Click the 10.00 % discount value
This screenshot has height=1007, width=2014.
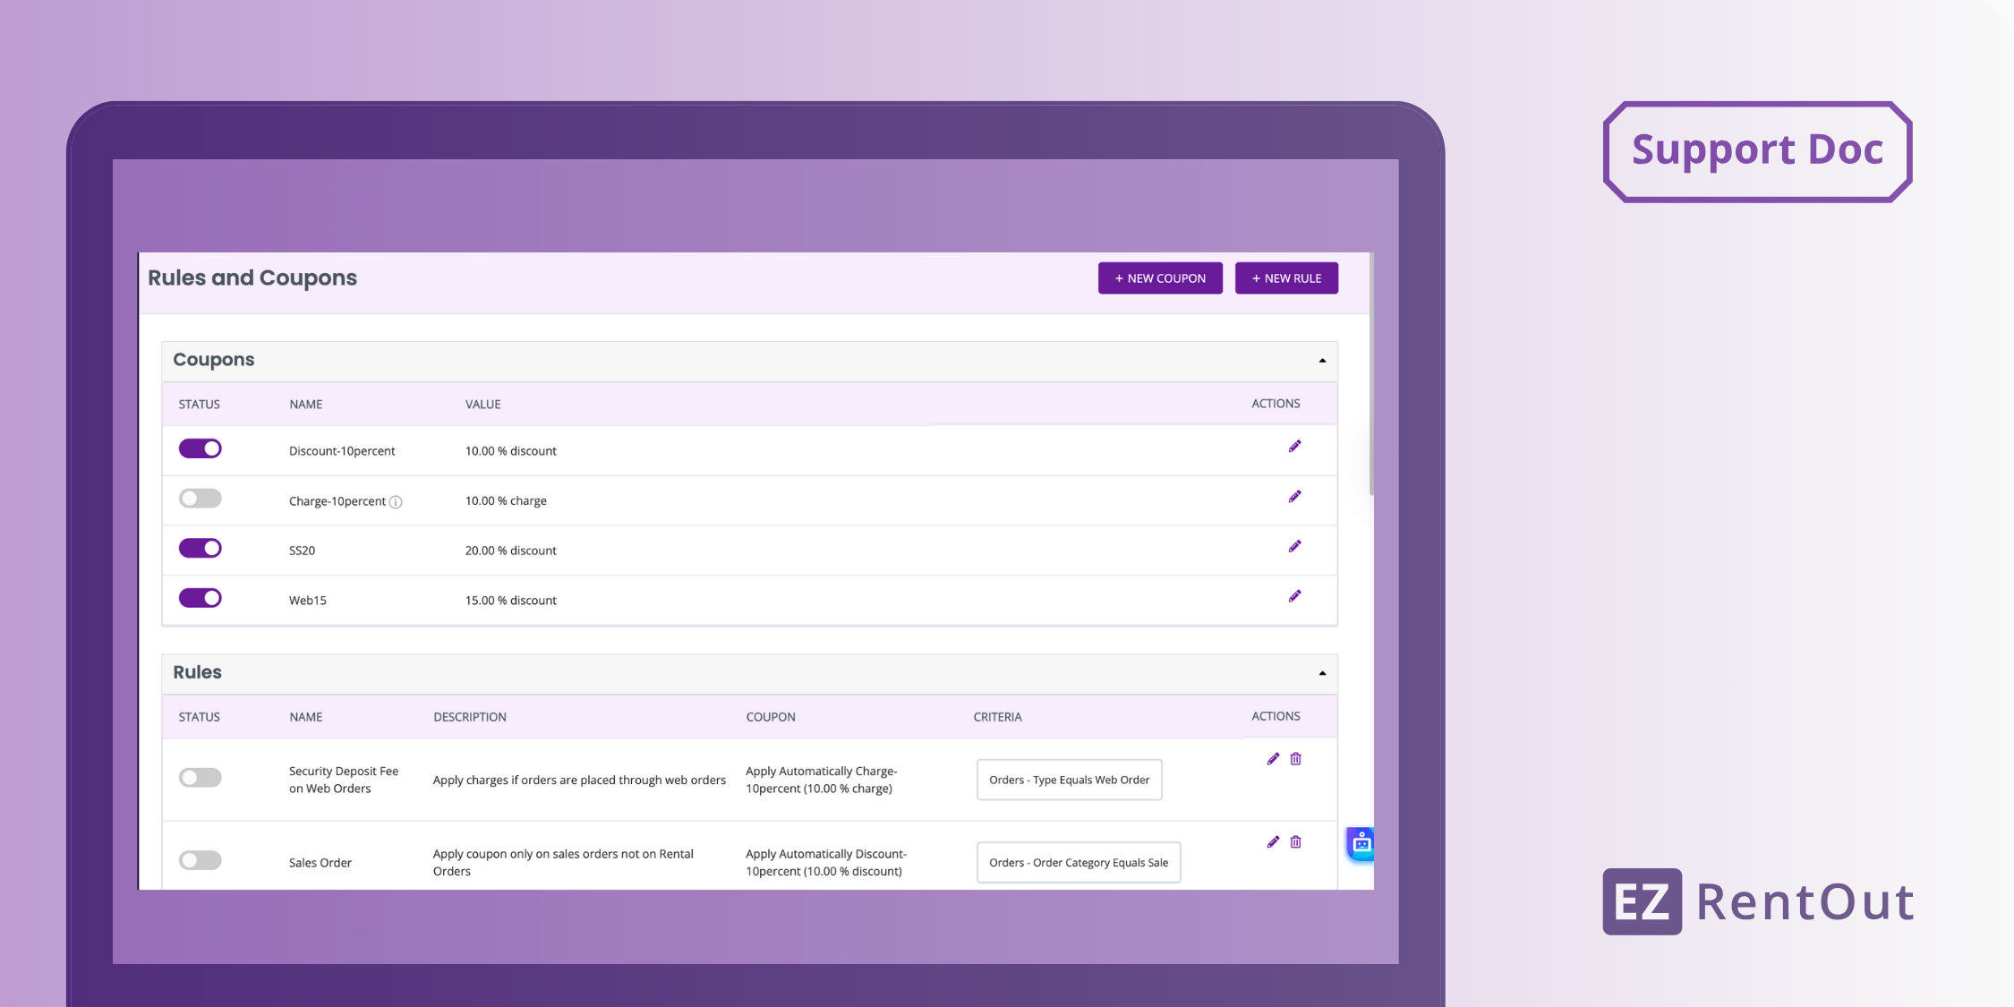click(x=510, y=451)
